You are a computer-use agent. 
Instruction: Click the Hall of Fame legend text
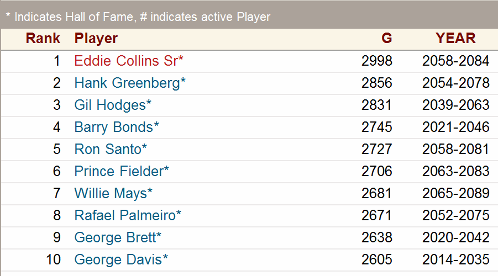click(x=138, y=17)
